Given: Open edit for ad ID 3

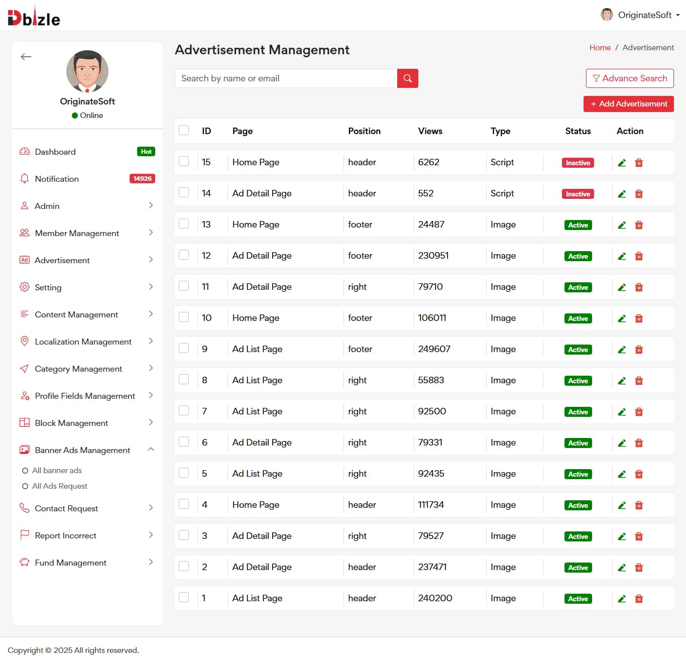Looking at the screenshot, I should pyautogui.click(x=622, y=536).
